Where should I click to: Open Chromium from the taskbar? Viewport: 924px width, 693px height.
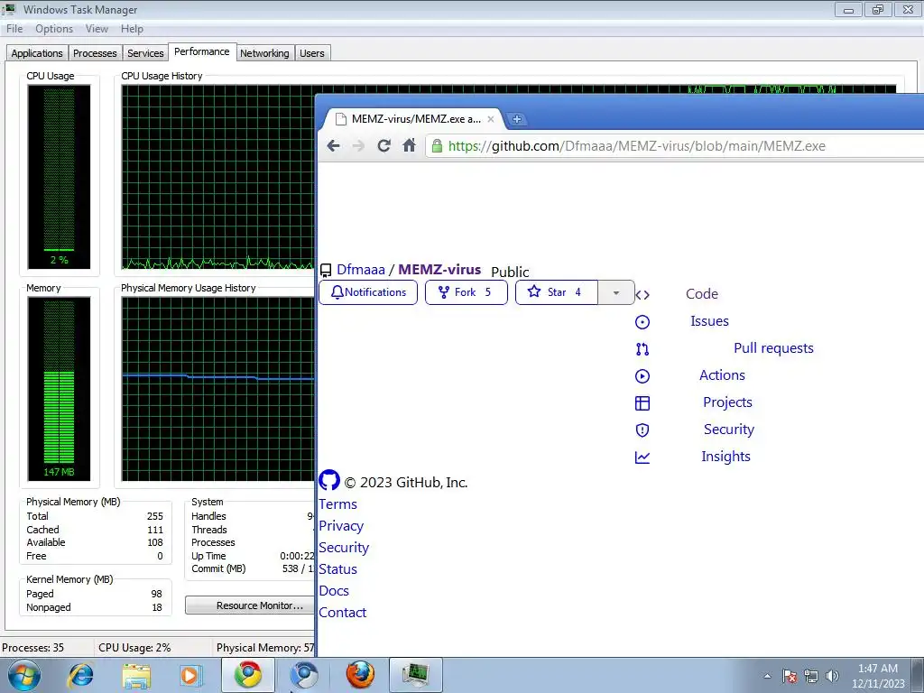point(304,675)
